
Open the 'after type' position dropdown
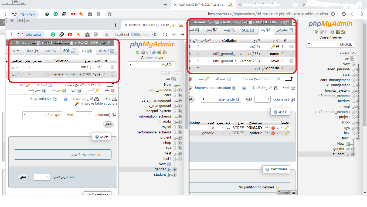pyautogui.click(x=42, y=115)
